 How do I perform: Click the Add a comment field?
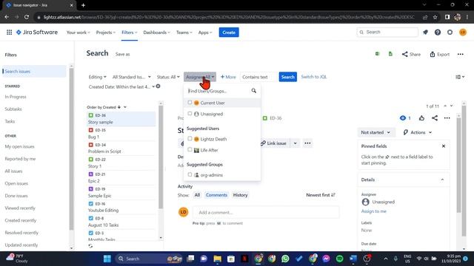click(266, 212)
